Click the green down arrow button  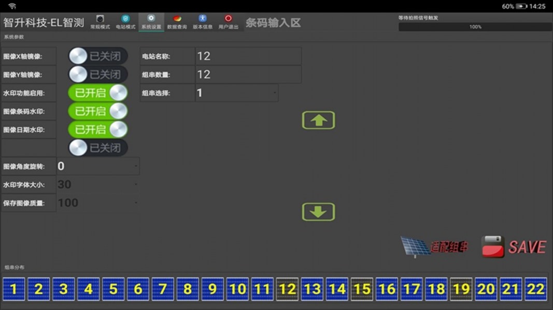click(318, 212)
